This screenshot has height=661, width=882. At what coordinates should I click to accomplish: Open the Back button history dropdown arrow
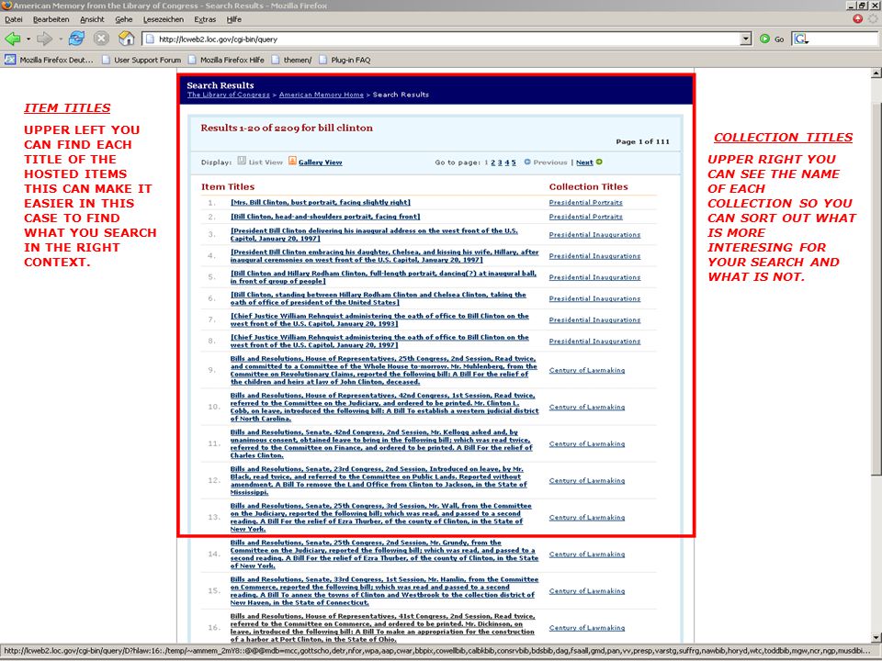(x=28, y=39)
